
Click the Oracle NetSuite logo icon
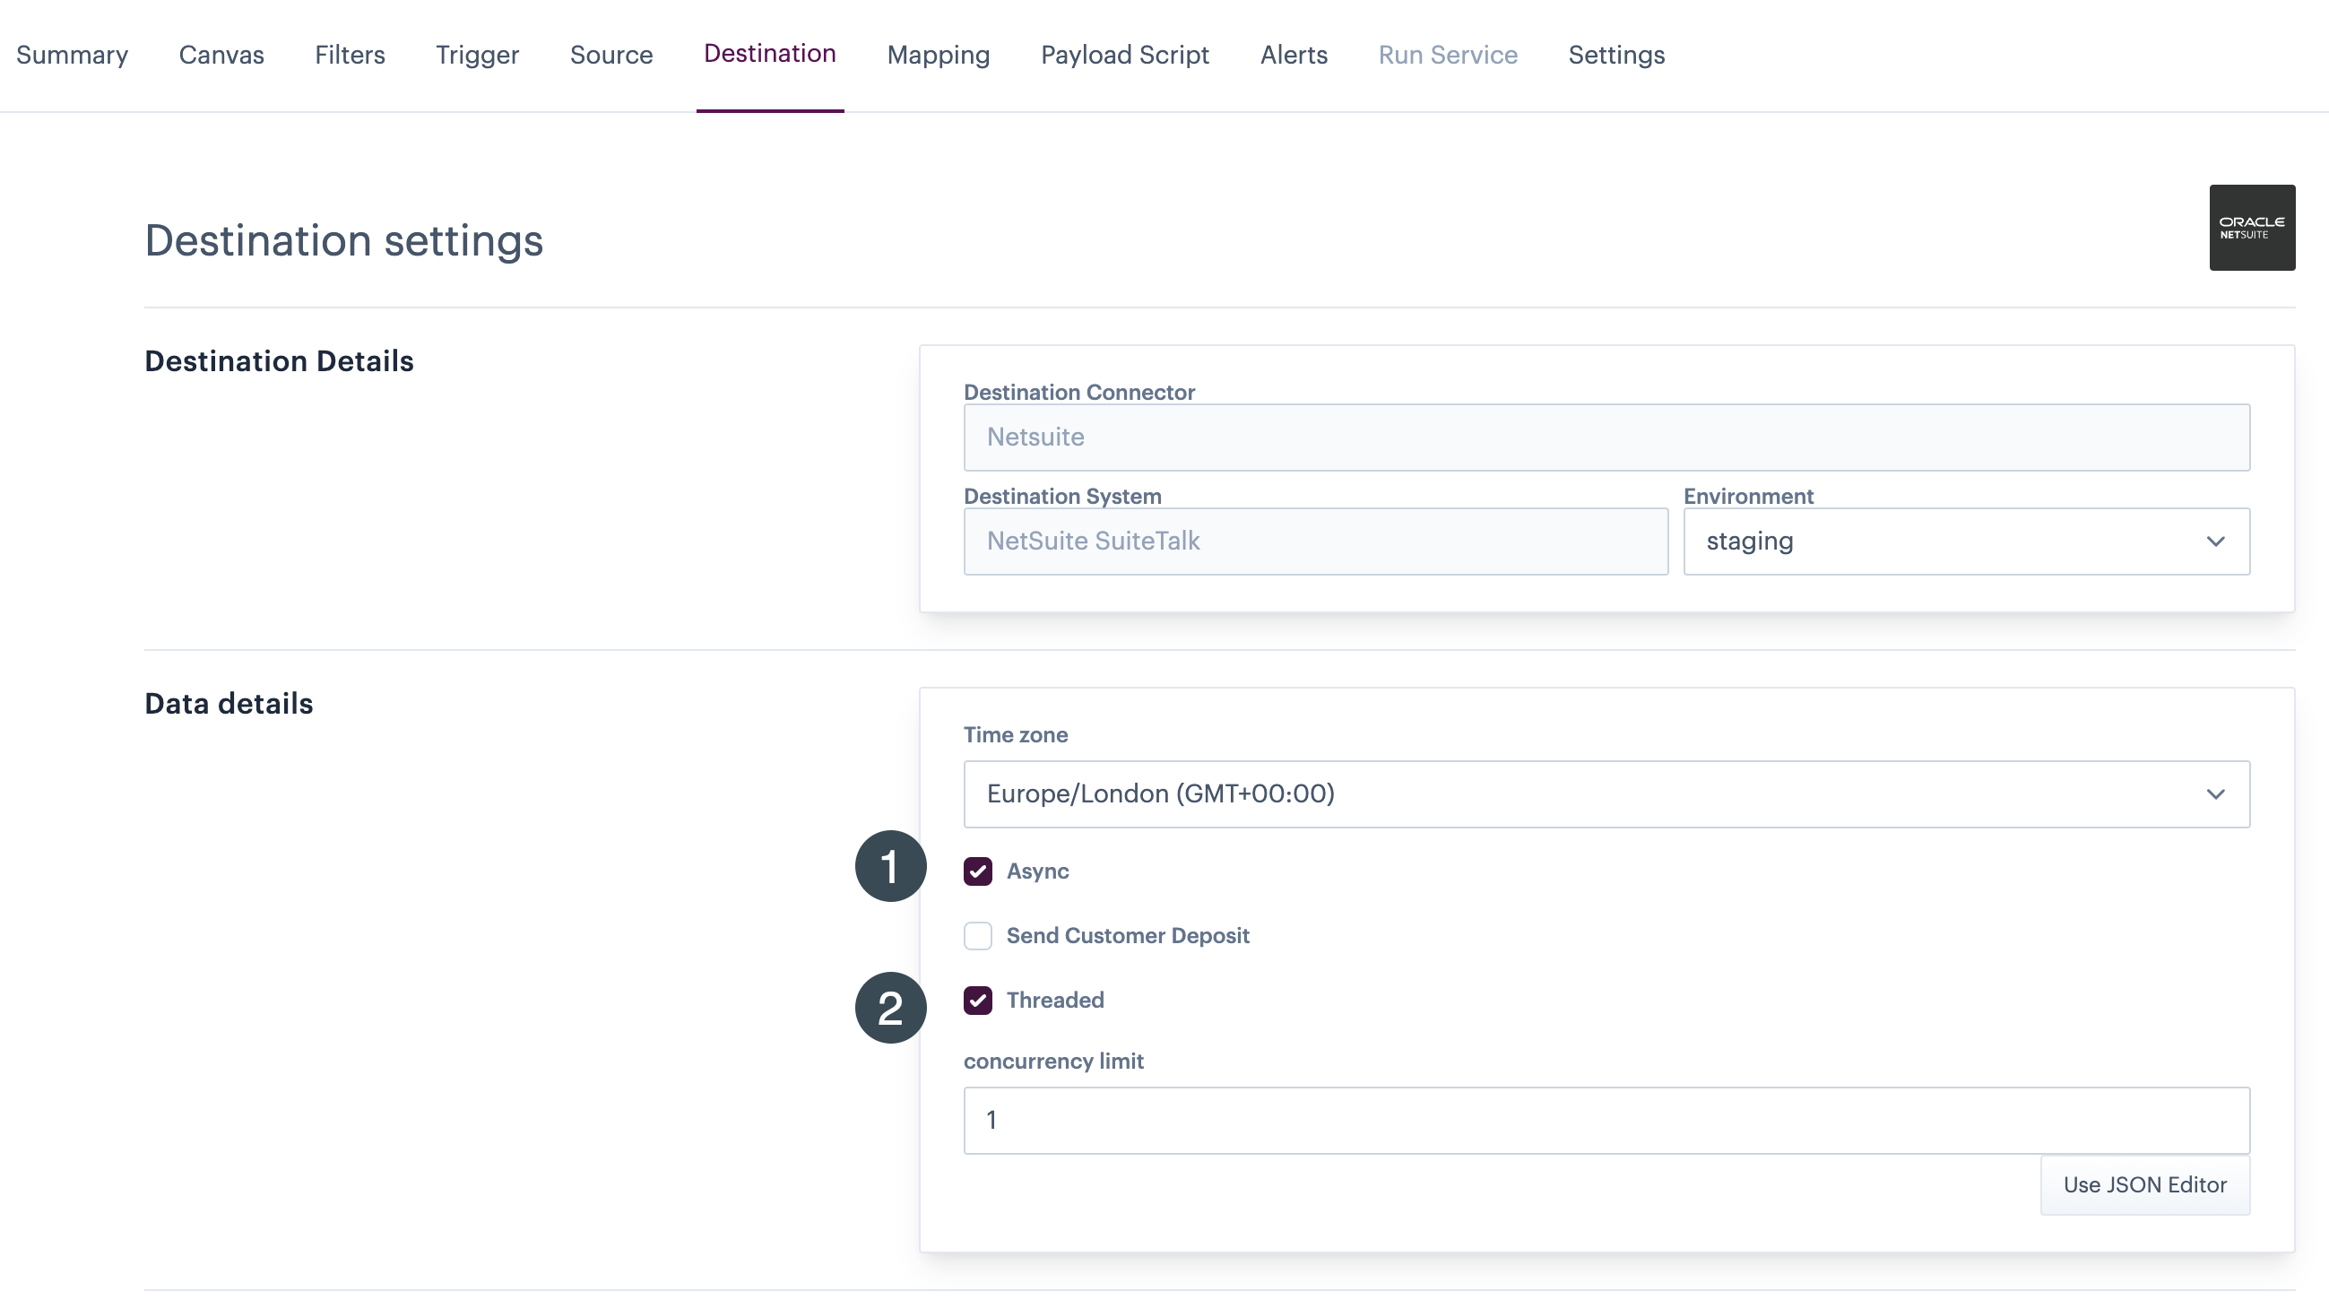[x=2251, y=228]
